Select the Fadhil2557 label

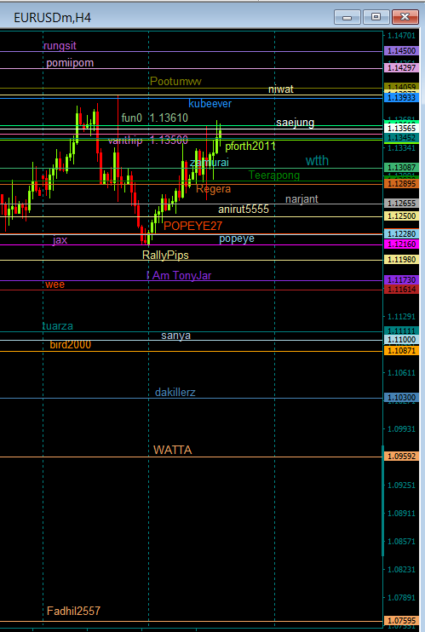point(73,611)
